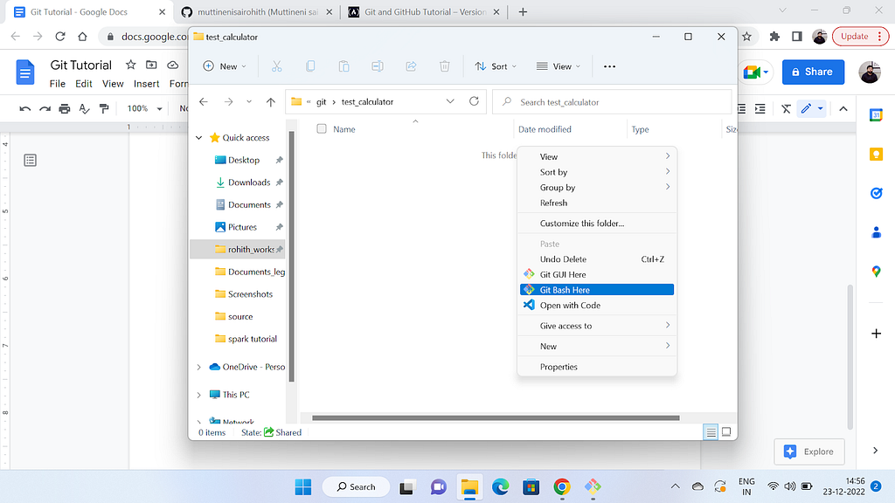
Task: Open the New dropdown button
Action: [x=225, y=66]
